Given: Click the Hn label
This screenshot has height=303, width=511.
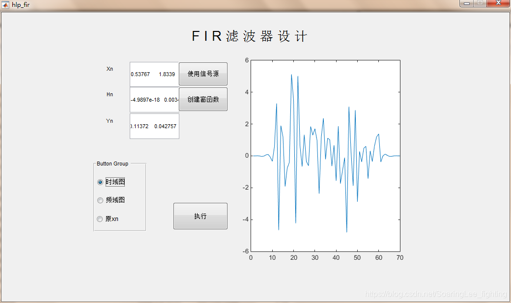Looking at the screenshot, I should [x=110, y=94].
